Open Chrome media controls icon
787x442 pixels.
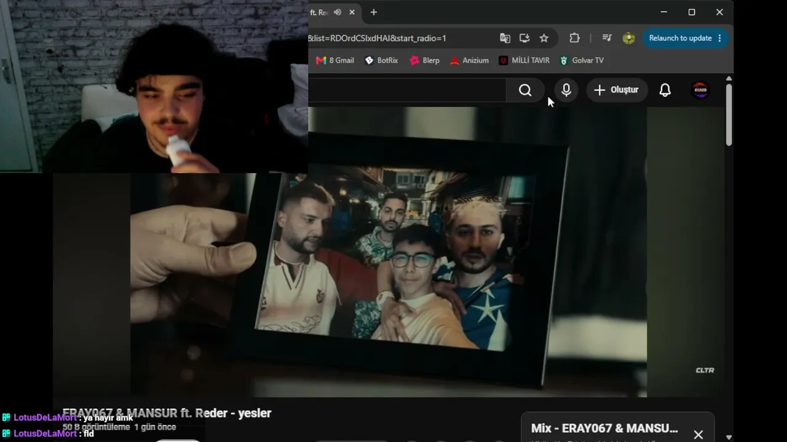(607, 38)
